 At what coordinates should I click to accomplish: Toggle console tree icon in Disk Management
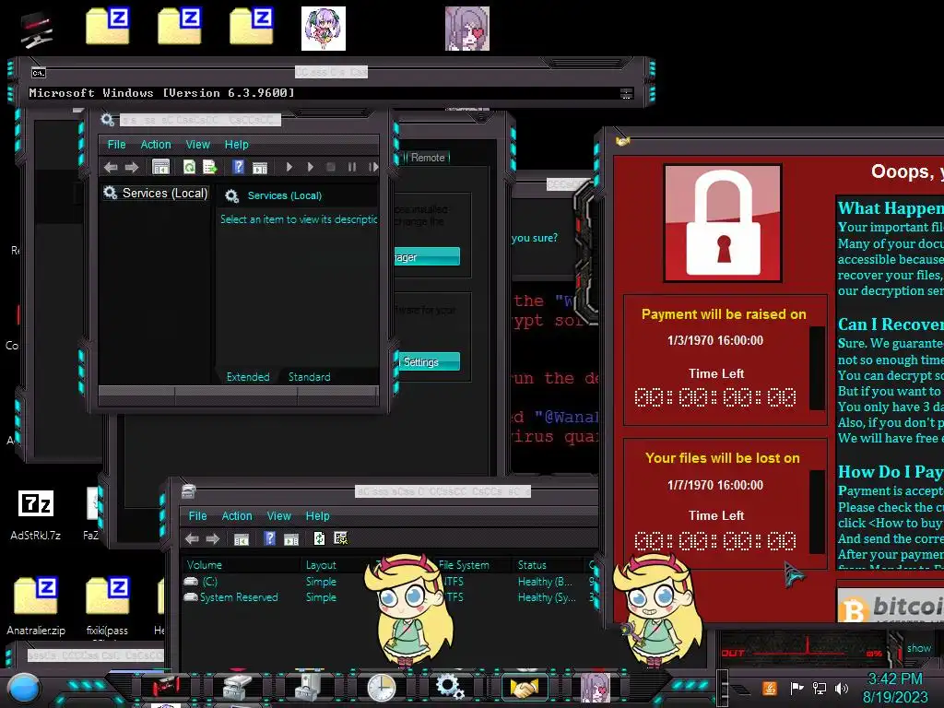tap(242, 539)
